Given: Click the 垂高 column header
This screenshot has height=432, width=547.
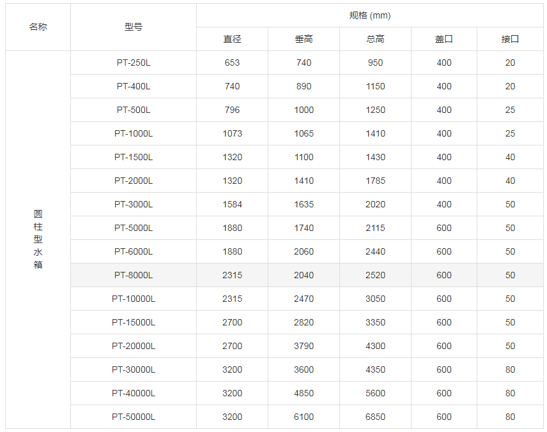Looking at the screenshot, I should click(x=304, y=39).
